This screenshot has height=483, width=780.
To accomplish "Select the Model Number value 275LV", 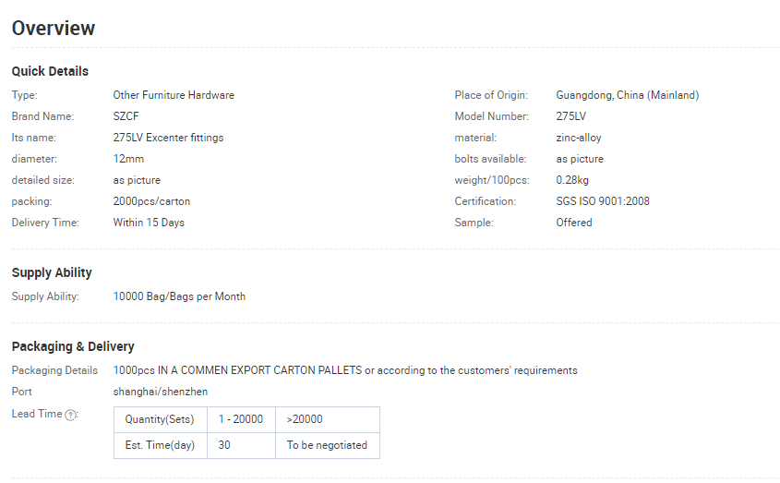I will click(571, 116).
